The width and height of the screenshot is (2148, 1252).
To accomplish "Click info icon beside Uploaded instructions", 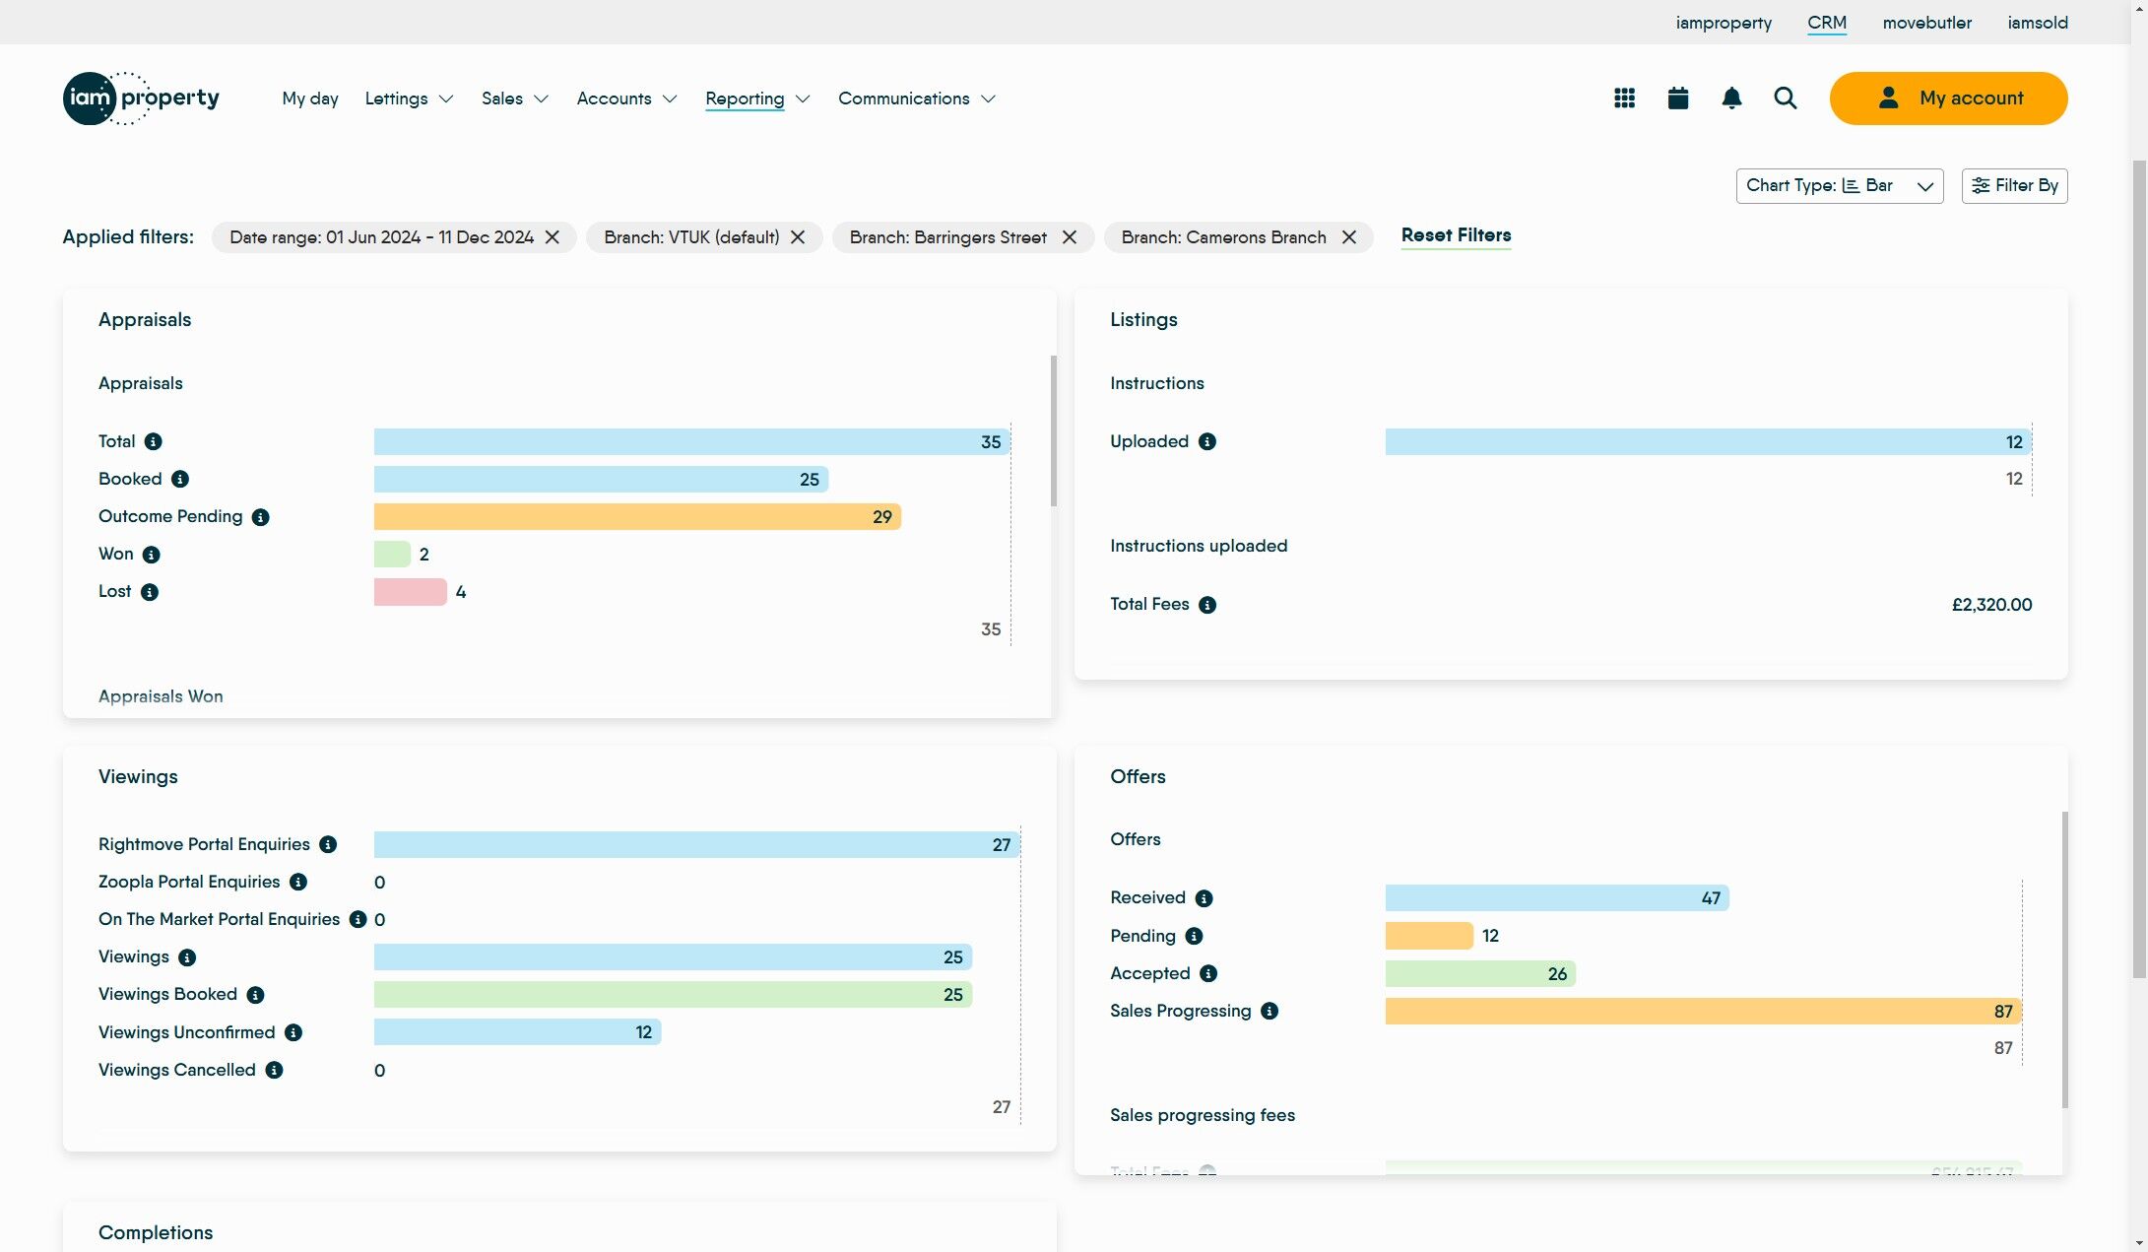I will [x=1206, y=442].
